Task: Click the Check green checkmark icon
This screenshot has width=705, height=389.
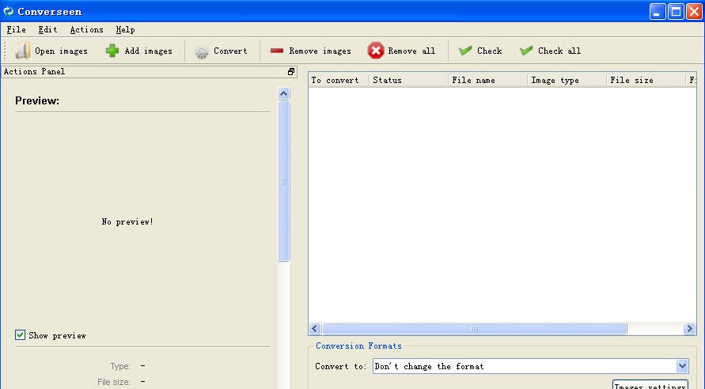Action: [x=465, y=51]
